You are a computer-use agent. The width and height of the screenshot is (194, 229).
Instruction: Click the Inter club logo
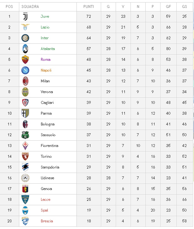tap(25, 38)
